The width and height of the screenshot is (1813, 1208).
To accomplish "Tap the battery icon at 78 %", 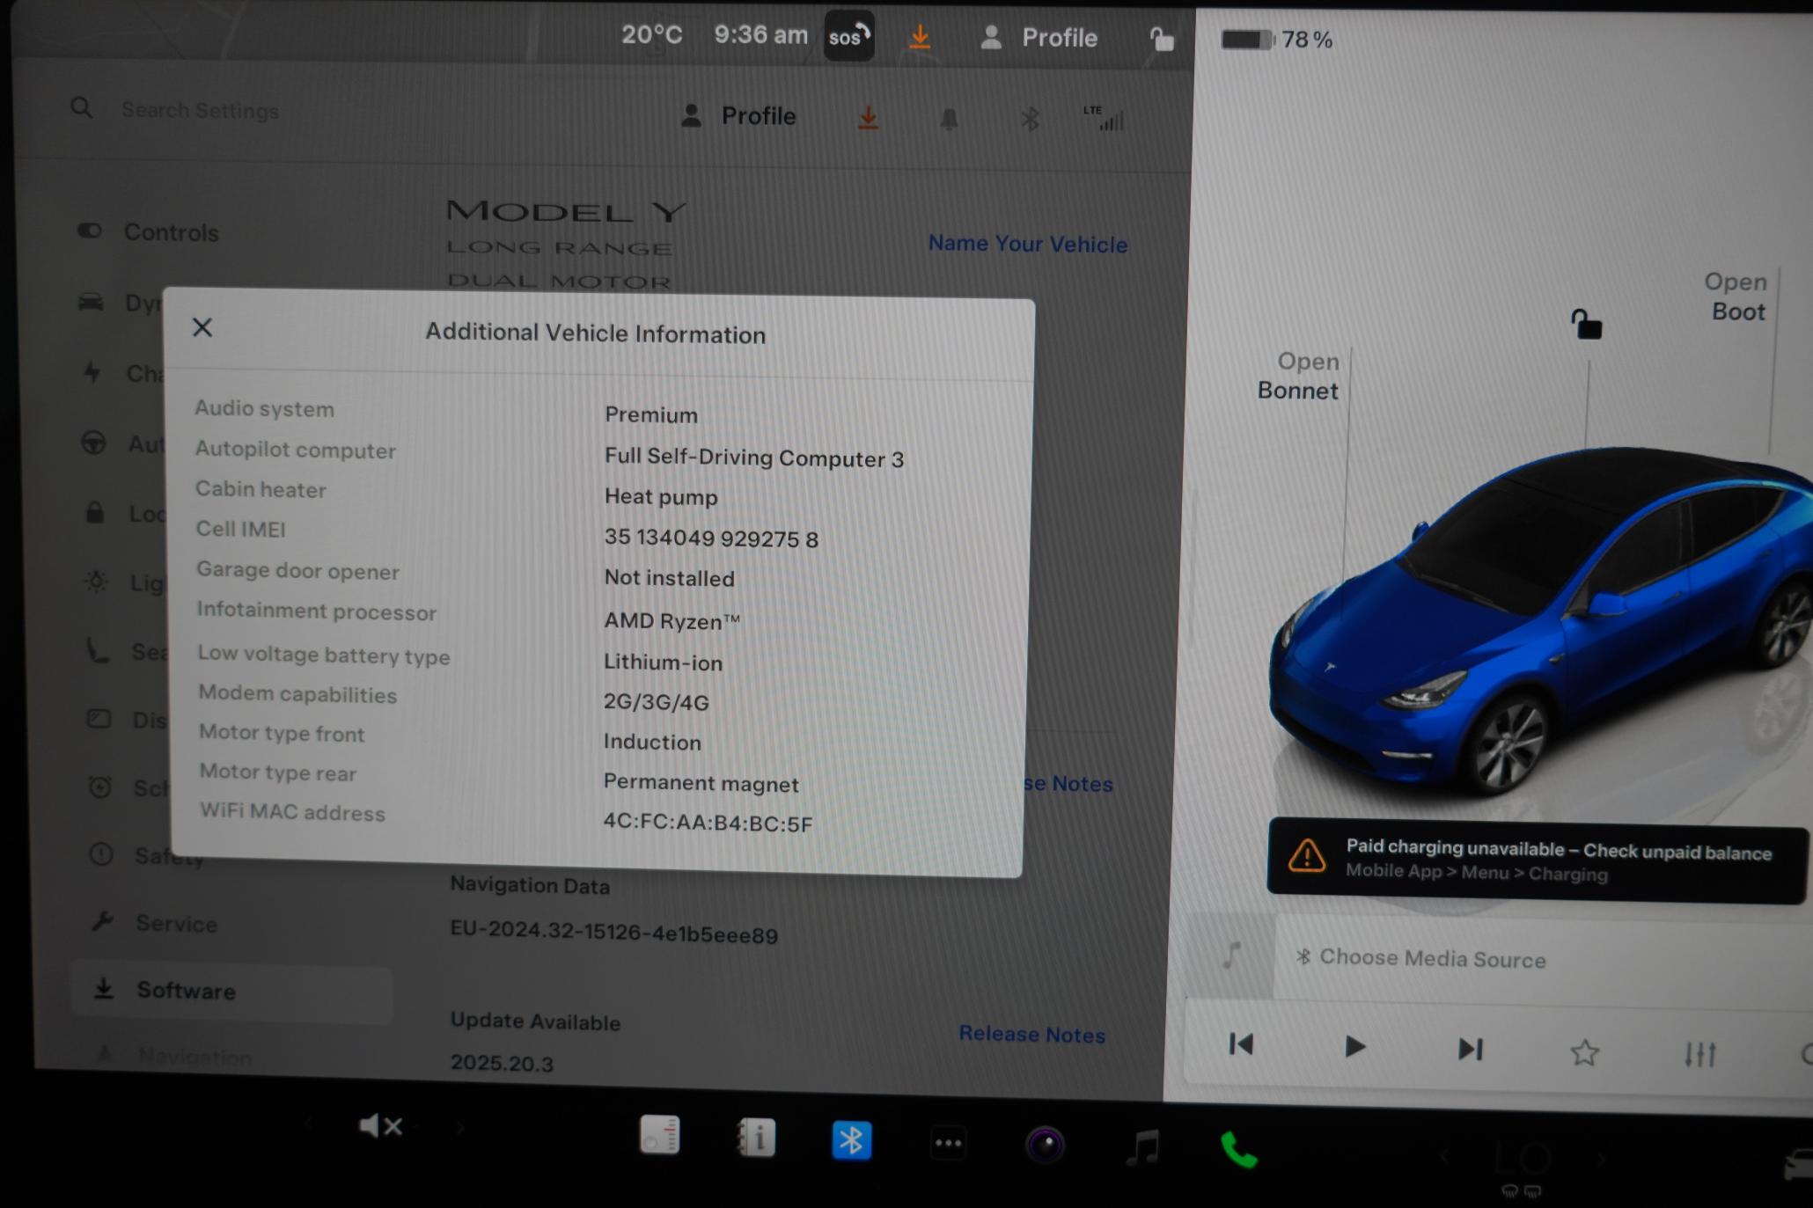I will tap(1247, 40).
